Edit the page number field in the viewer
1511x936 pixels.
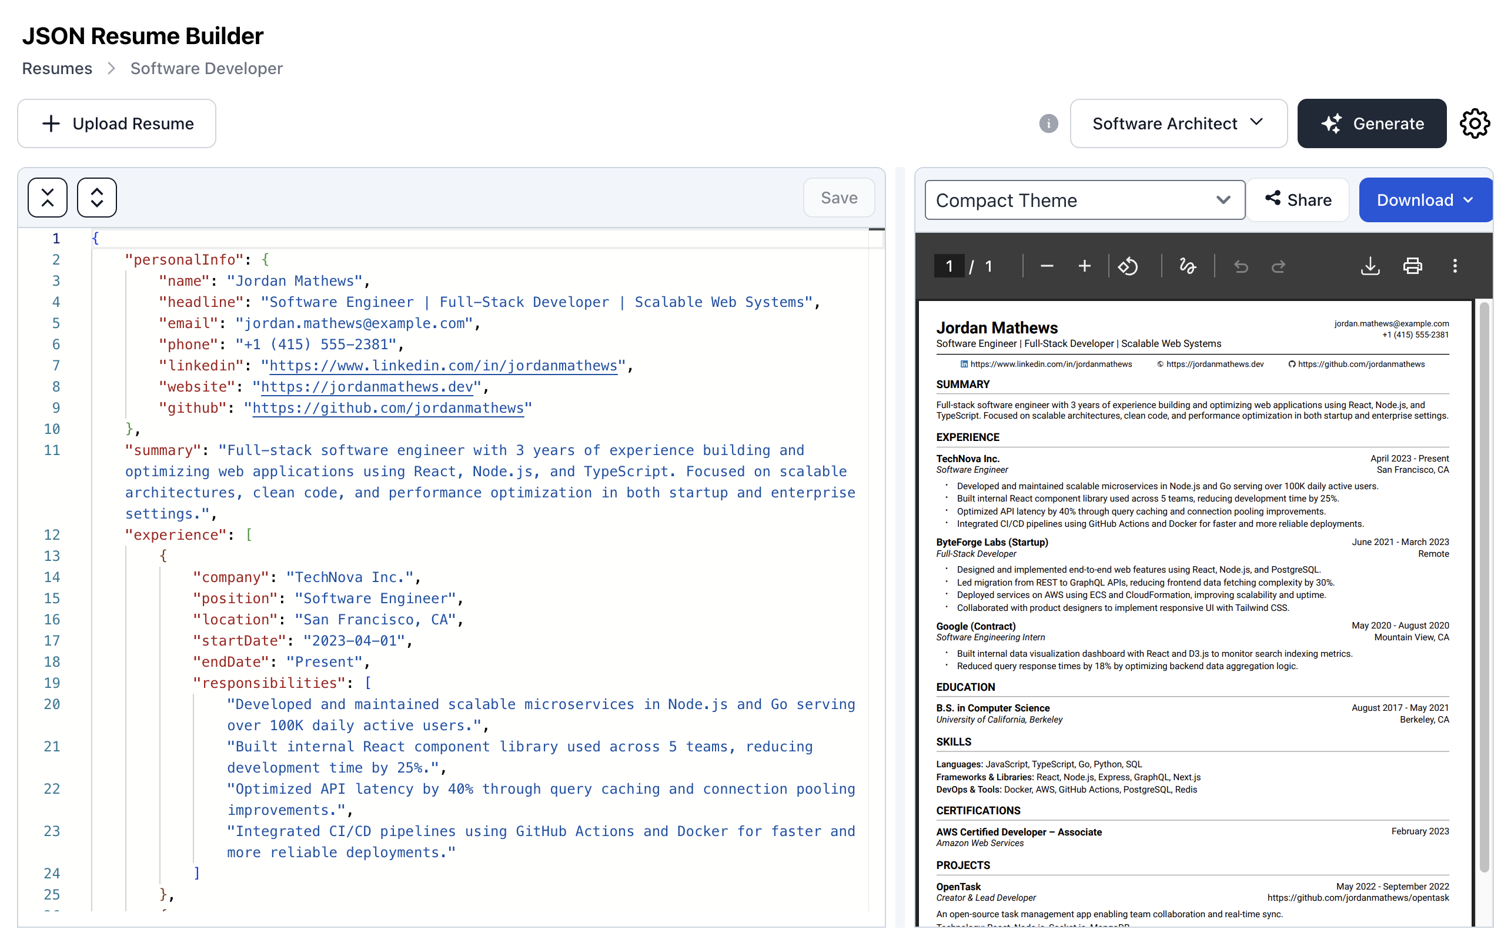pos(948,266)
